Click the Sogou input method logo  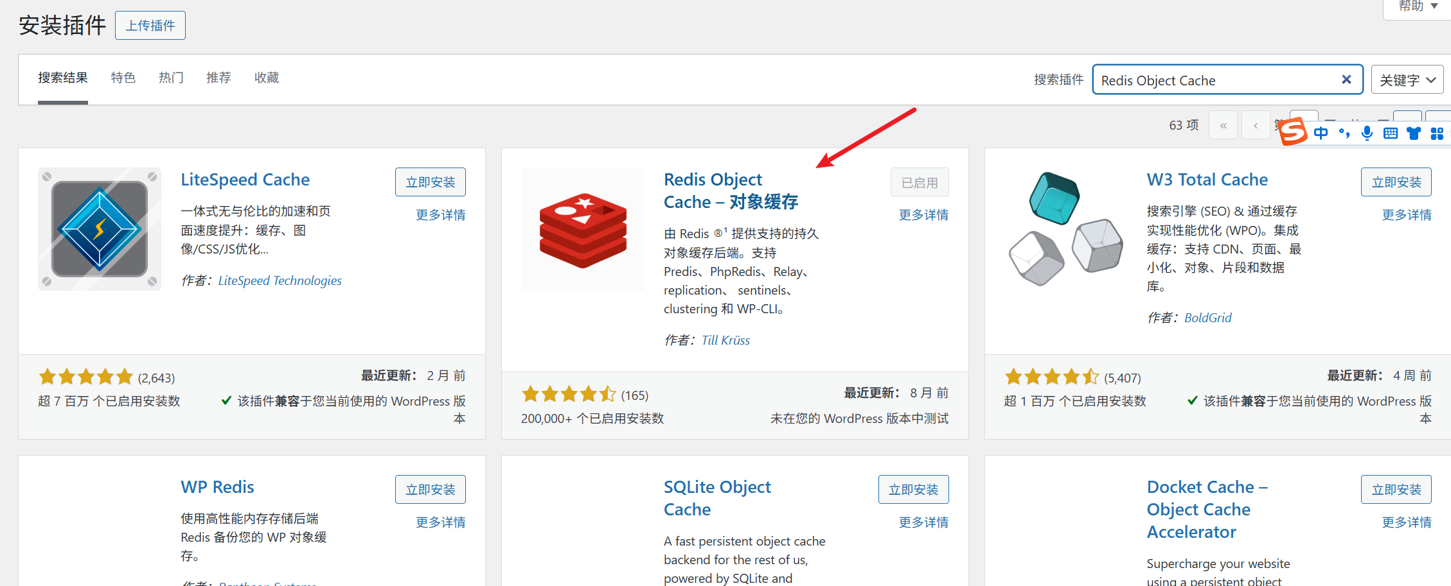pyautogui.click(x=1293, y=132)
